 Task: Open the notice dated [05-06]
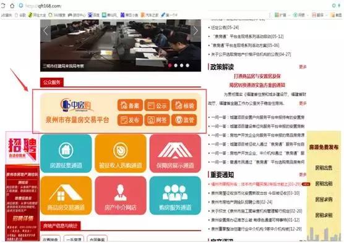point(245,46)
